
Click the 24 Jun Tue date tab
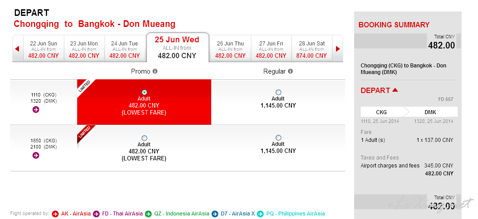(x=125, y=49)
